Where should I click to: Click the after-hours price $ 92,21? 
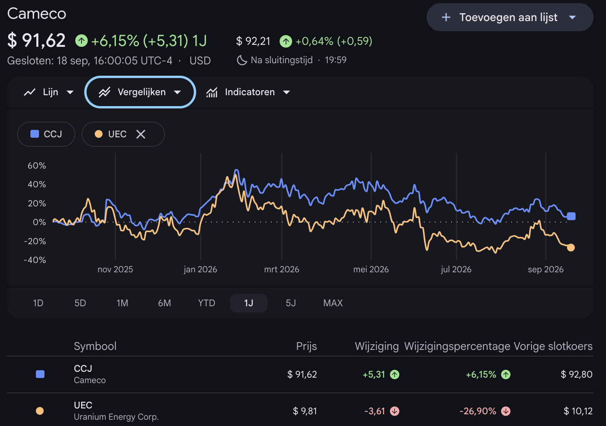[x=253, y=41]
